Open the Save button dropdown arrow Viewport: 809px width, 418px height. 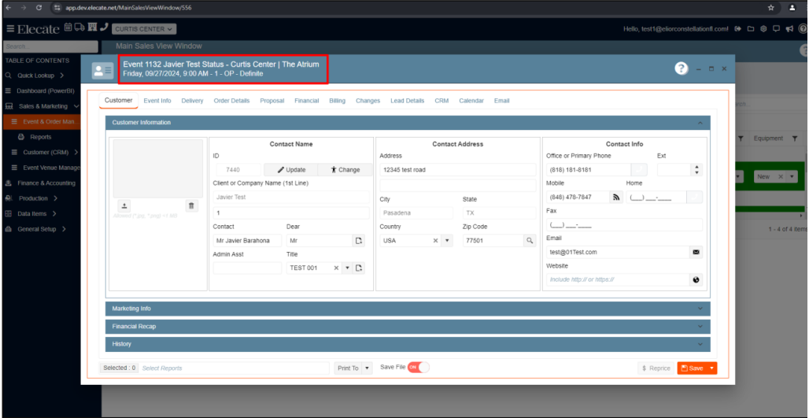711,368
